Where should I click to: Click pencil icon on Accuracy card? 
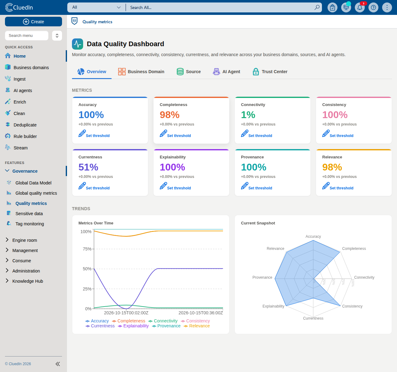[82, 134]
